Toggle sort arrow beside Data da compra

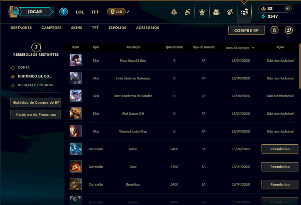click(253, 48)
